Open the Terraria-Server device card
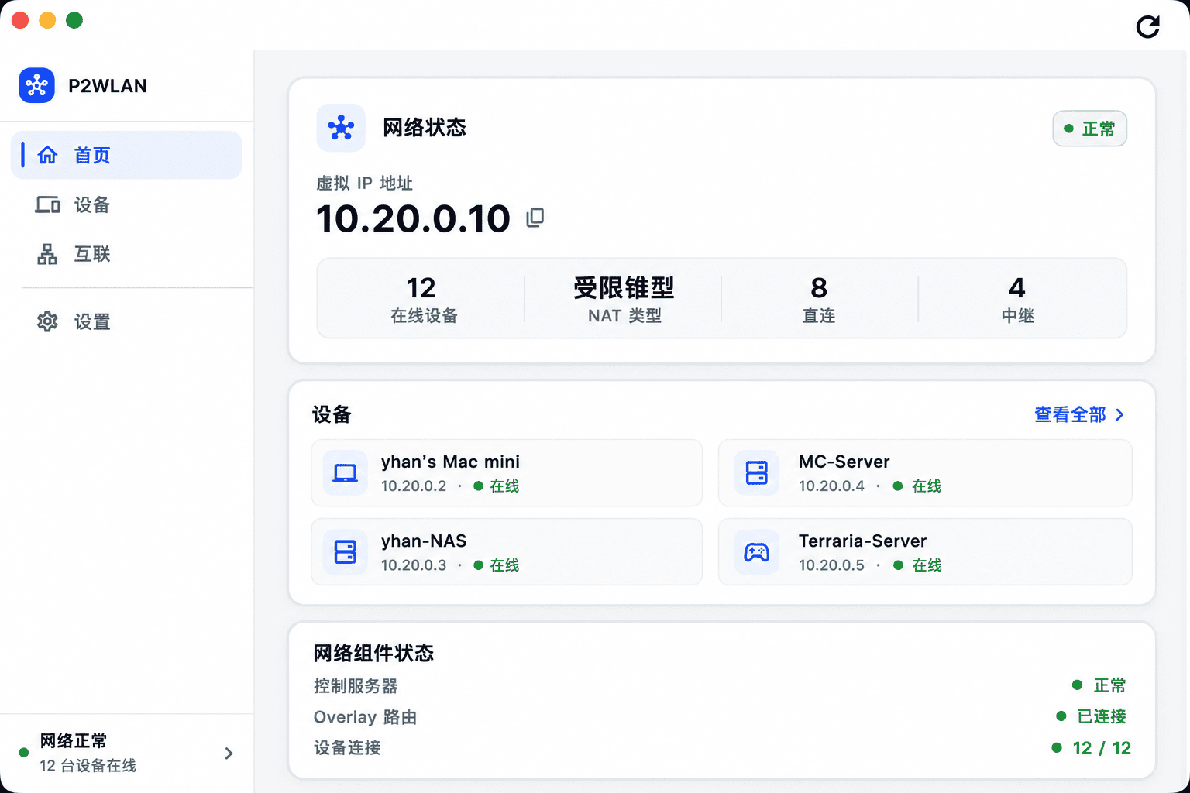This screenshot has height=793, width=1190. pos(925,552)
